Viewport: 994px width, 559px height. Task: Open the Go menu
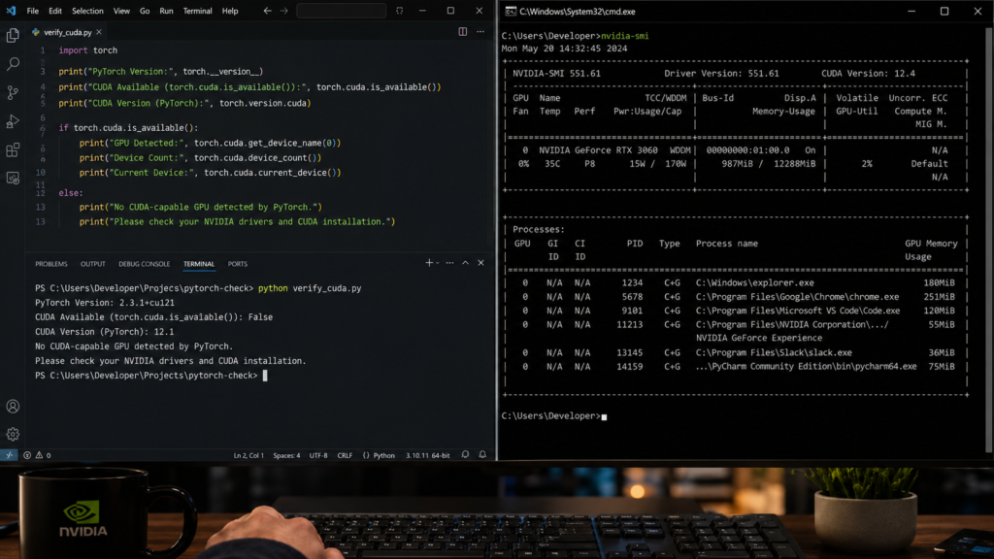coord(145,11)
